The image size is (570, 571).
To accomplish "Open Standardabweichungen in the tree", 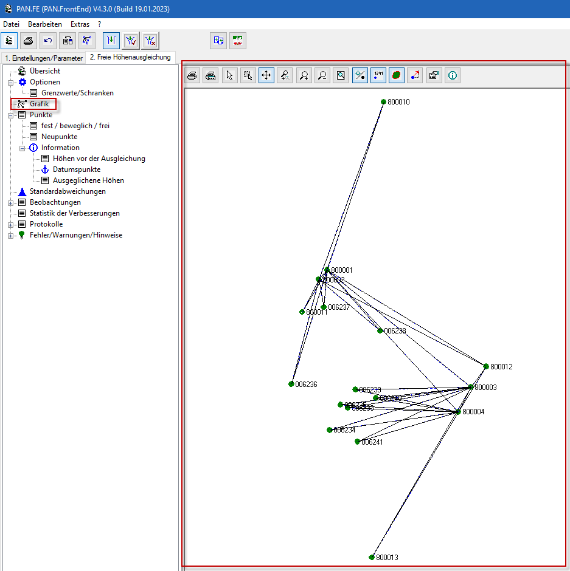I will click(x=68, y=191).
